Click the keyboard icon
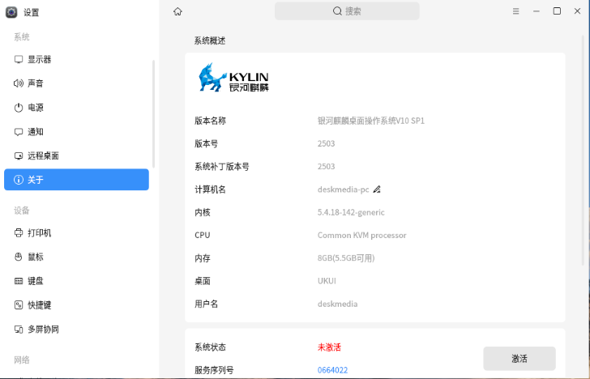This screenshot has width=590, height=379. pos(19,281)
